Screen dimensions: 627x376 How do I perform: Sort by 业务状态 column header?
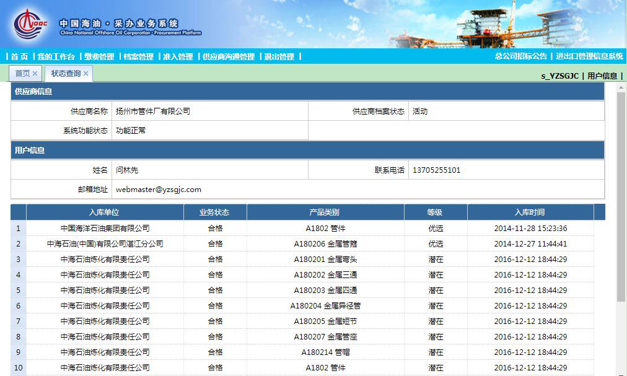coord(215,212)
